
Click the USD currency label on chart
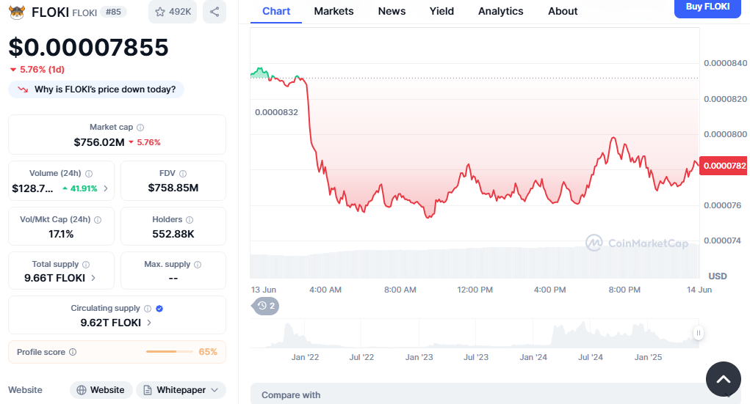click(x=718, y=276)
